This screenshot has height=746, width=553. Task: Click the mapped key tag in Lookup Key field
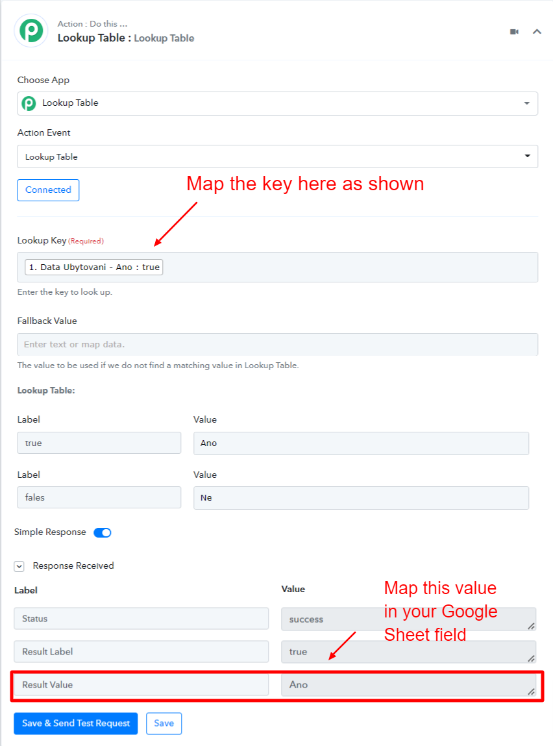pyautogui.click(x=93, y=267)
